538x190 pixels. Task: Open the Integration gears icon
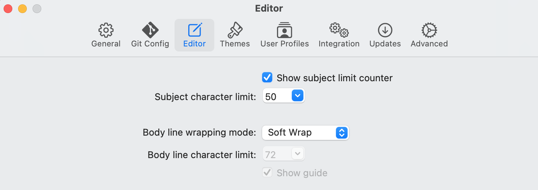(339, 30)
